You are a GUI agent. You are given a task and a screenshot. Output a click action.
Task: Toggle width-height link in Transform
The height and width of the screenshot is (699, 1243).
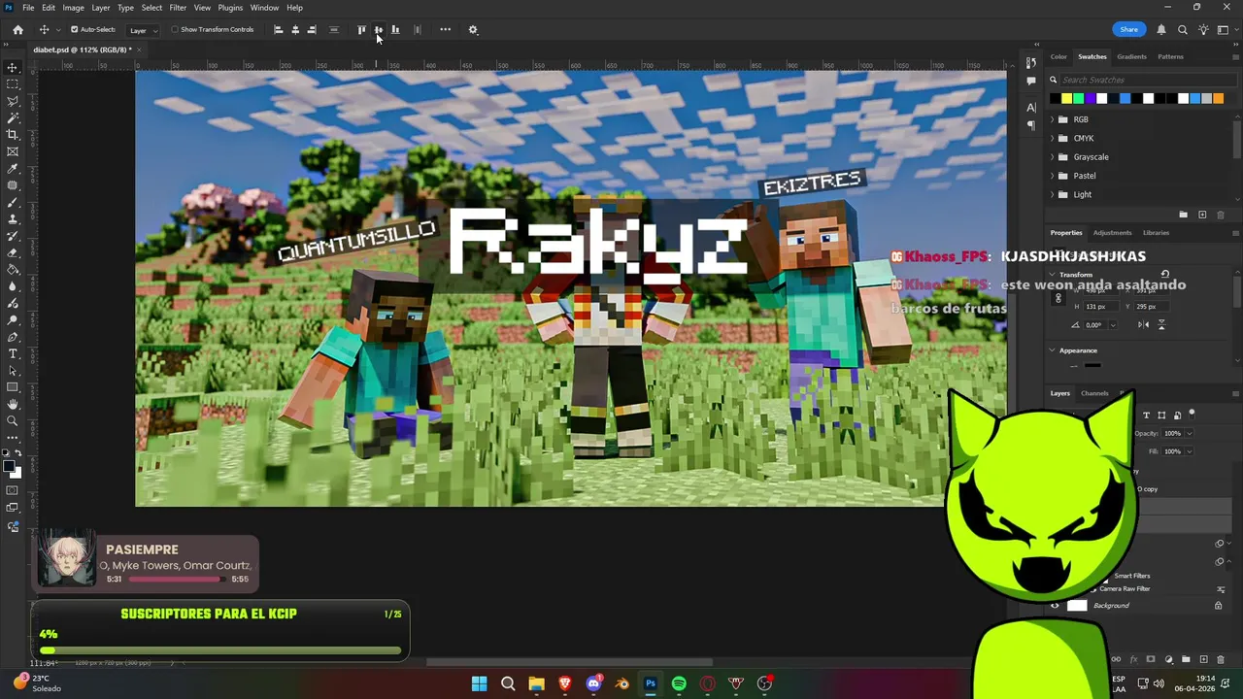[1058, 298]
